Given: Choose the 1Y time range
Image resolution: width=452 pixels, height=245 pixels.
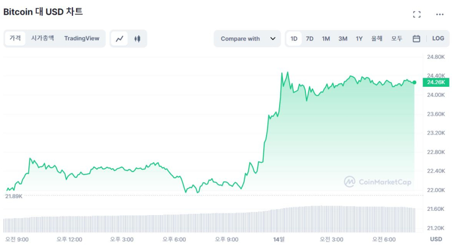Looking at the screenshot, I should coord(359,38).
